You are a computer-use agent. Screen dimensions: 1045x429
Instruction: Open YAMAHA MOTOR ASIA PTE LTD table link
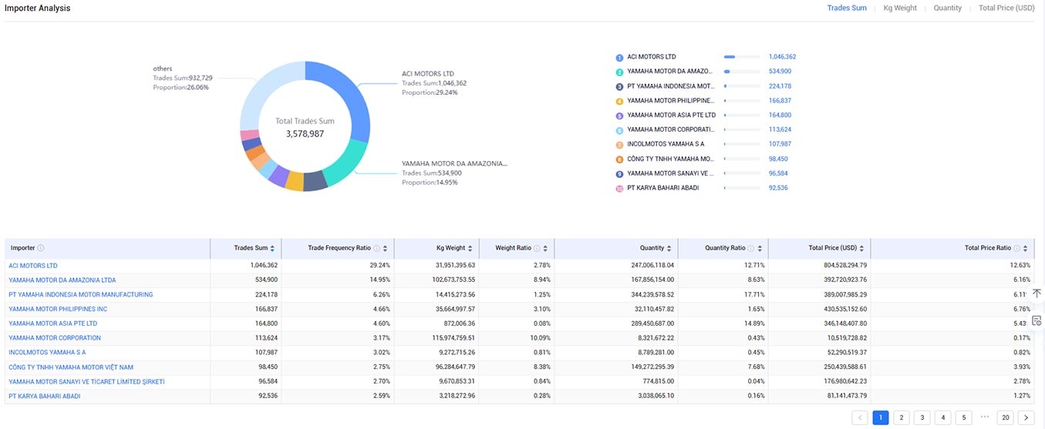coord(53,323)
